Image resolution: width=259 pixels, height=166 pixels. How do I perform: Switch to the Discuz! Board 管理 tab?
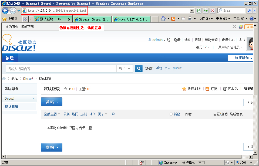[92, 19]
